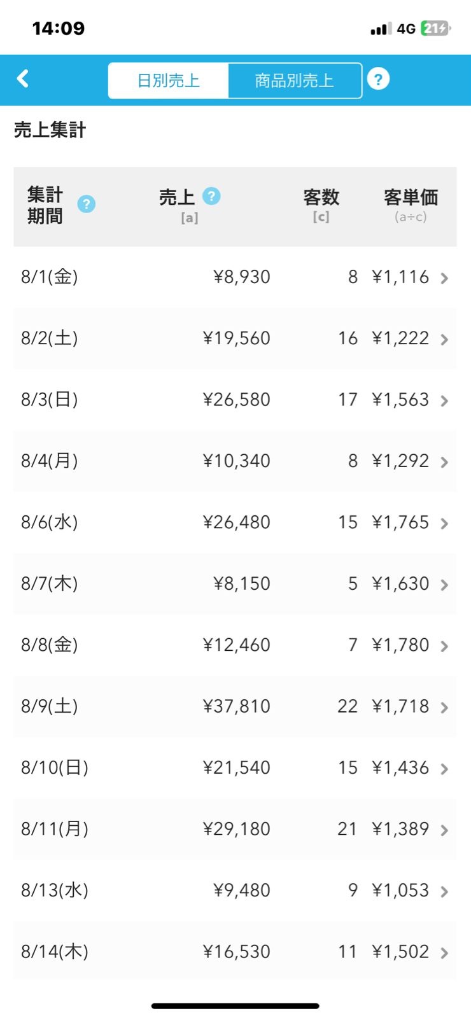
Task: Switch to 日別売上 tab
Action: pyautogui.click(x=169, y=81)
